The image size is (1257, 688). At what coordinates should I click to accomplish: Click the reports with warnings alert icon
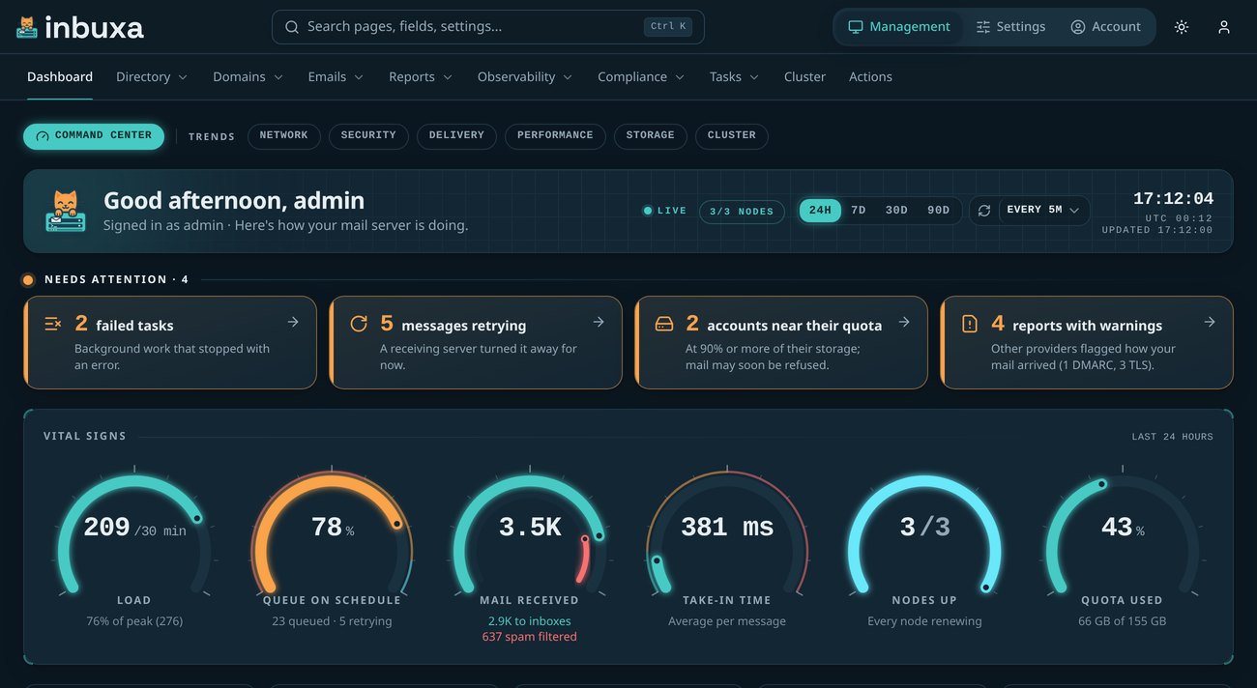pyautogui.click(x=970, y=324)
